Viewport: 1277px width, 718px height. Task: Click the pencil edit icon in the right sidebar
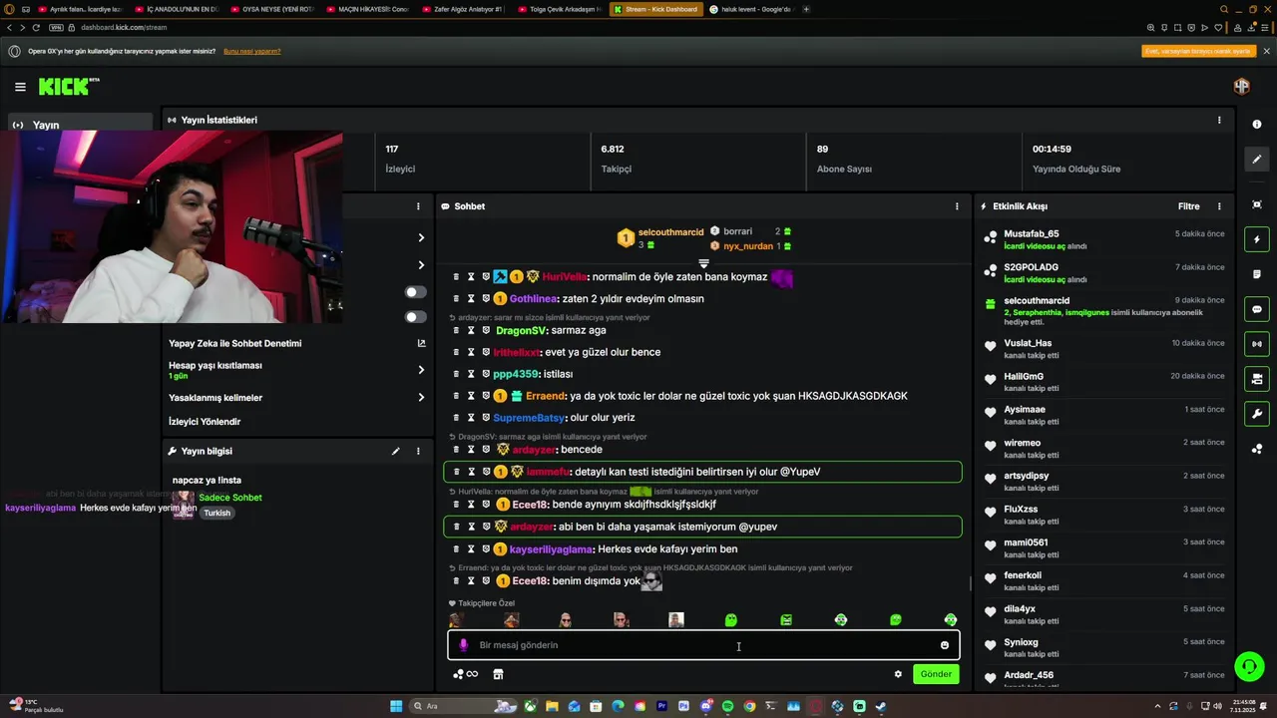click(x=1257, y=159)
